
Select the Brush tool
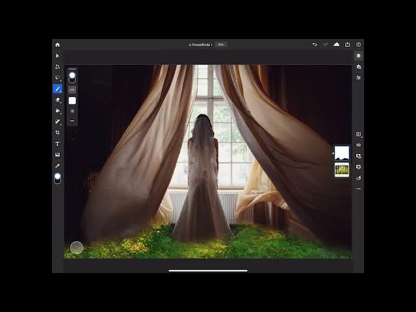tap(57, 88)
